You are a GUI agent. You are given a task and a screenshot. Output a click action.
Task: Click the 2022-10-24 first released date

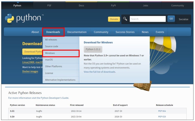pos(76,111)
